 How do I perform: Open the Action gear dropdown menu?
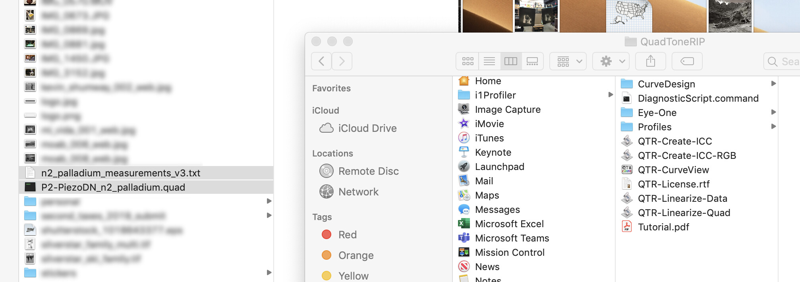611,61
